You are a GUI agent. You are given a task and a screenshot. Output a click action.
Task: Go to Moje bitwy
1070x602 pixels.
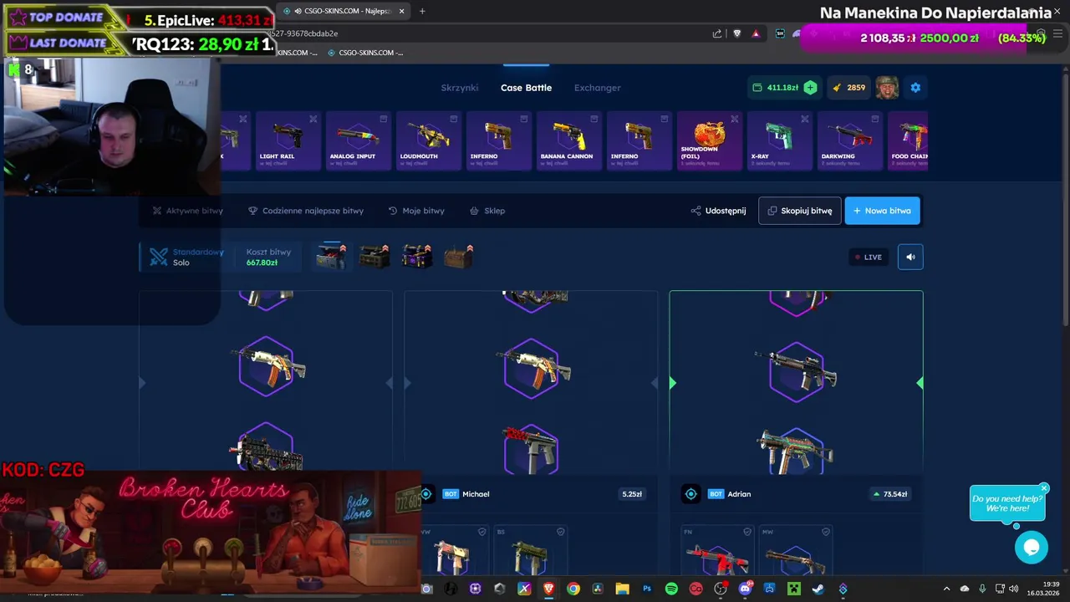416,211
